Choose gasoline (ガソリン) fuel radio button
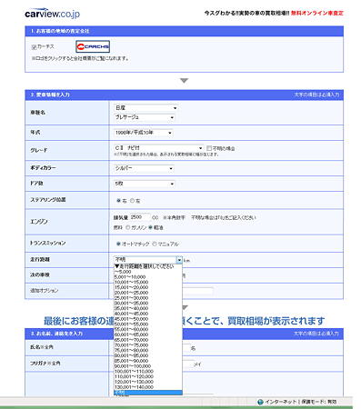The height and width of the screenshot is (409, 361). click(x=127, y=227)
